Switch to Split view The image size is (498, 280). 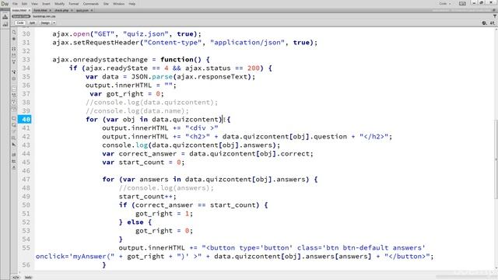point(33,23)
